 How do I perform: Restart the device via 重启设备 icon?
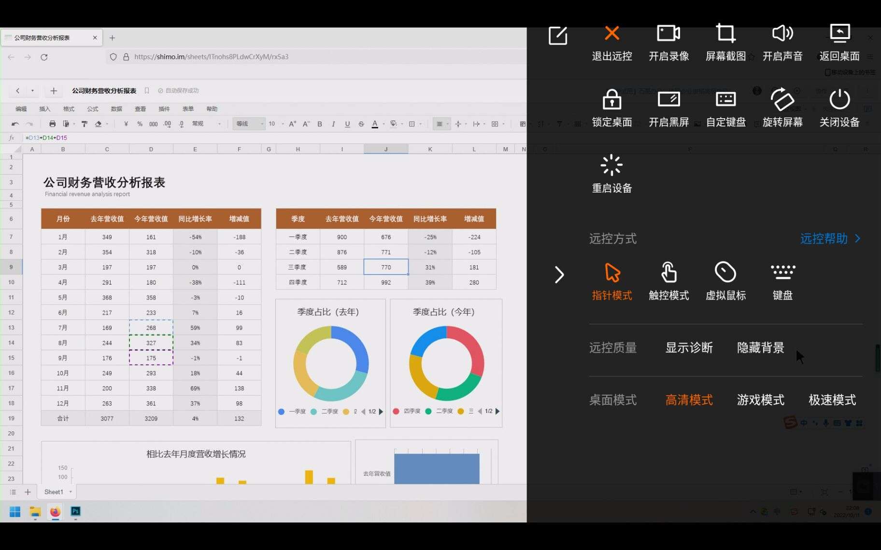point(611,174)
